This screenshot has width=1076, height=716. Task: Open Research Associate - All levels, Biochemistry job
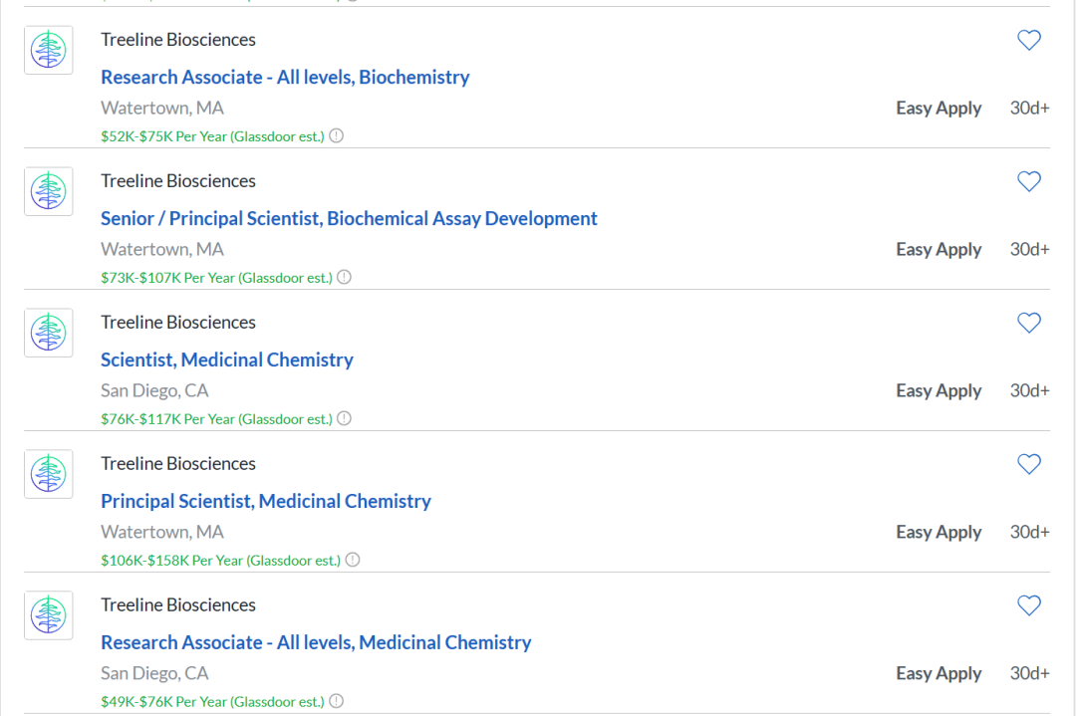tap(285, 78)
